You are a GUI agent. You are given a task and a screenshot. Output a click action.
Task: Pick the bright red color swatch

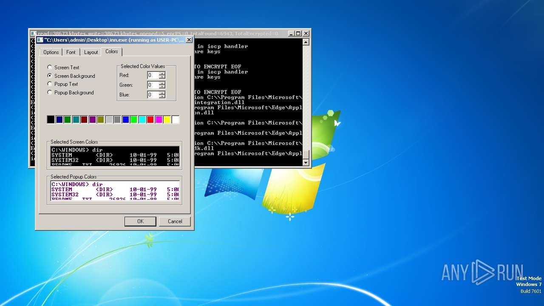coord(150,120)
